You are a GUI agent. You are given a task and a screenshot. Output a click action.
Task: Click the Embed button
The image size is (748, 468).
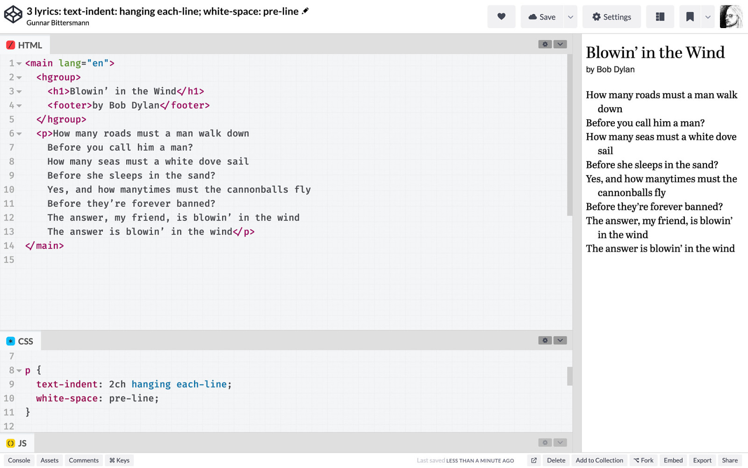pyautogui.click(x=673, y=461)
